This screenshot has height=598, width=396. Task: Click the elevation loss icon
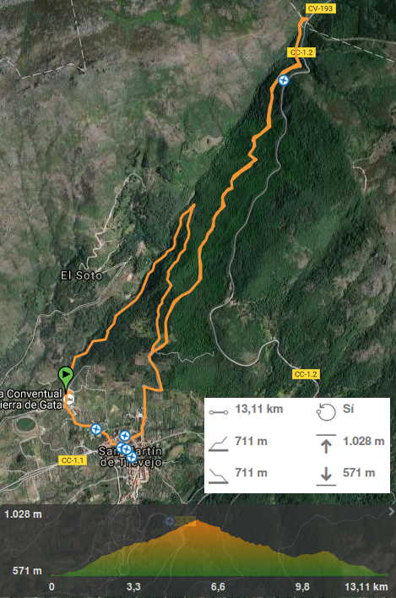click(x=219, y=476)
